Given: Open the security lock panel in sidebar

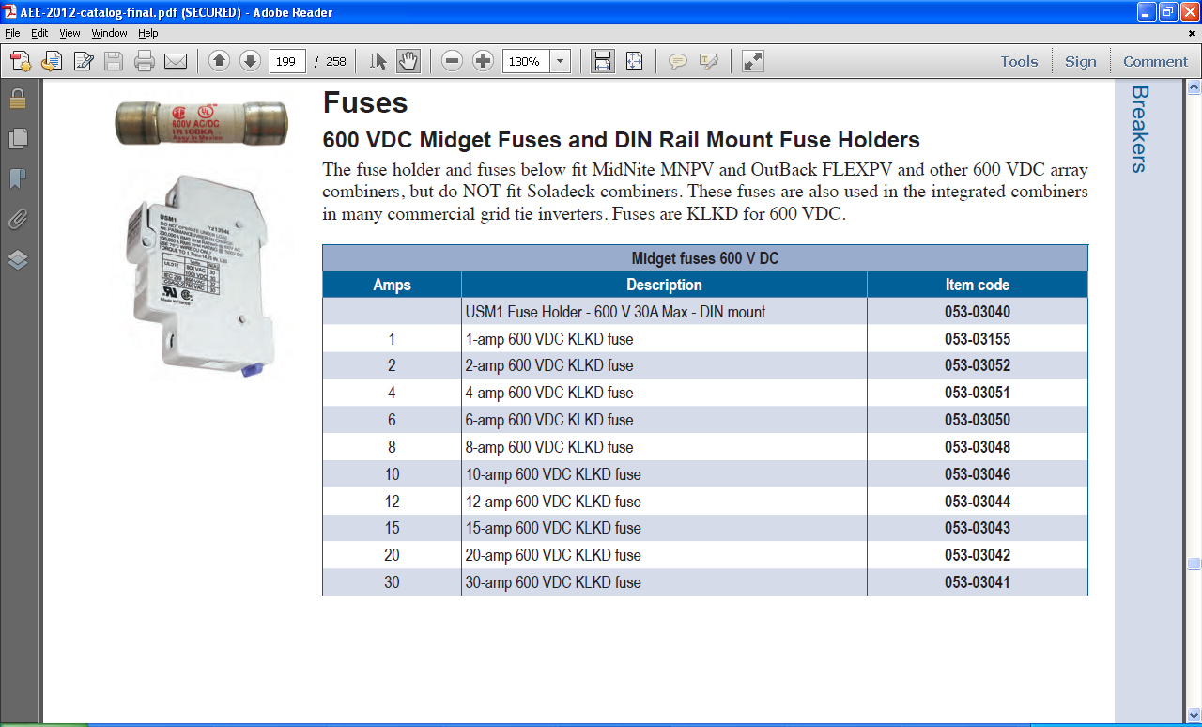Looking at the screenshot, I should tap(17, 99).
